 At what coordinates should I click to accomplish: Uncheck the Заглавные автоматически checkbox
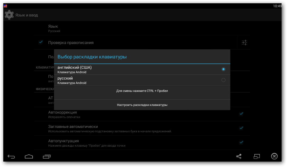tap(241, 128)
